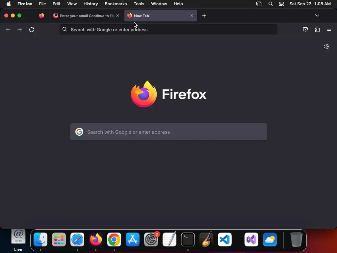
Task: Open the View menu
Action: pyautogui.click(x=72, y=4)
